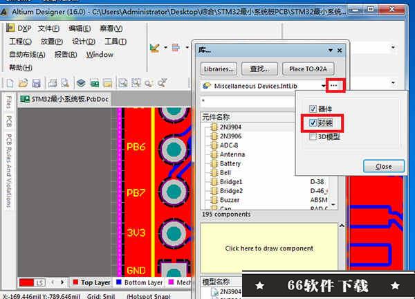Click the PcbDoc icon on the document tab

pos(25,99)
